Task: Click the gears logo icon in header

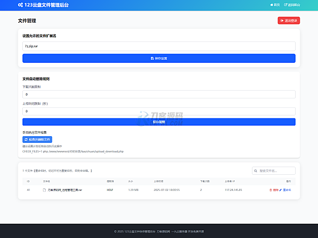Action: 20,5
